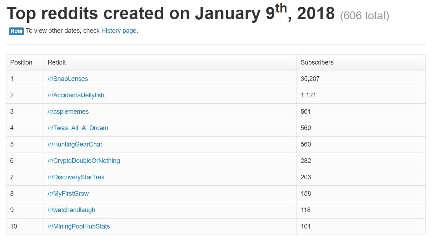
Task: Open the History page link
Action: tap(119, 31)
